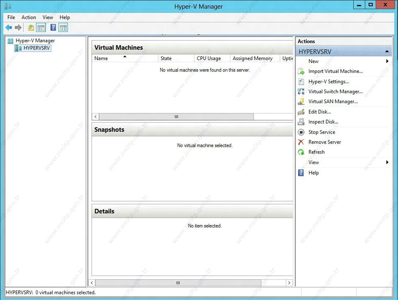Click 'No virtual machines were found' message
Screen dimensions: 398x300
click(x=205, y=70)
